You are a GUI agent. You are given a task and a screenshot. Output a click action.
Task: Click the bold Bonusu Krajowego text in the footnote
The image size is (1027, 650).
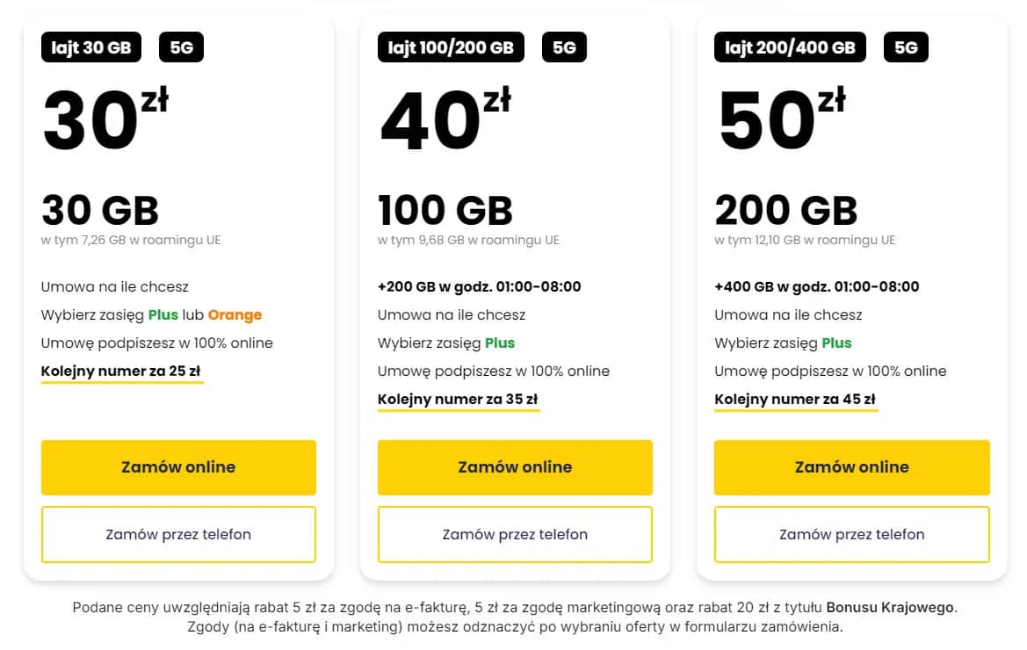coord(891,606)
